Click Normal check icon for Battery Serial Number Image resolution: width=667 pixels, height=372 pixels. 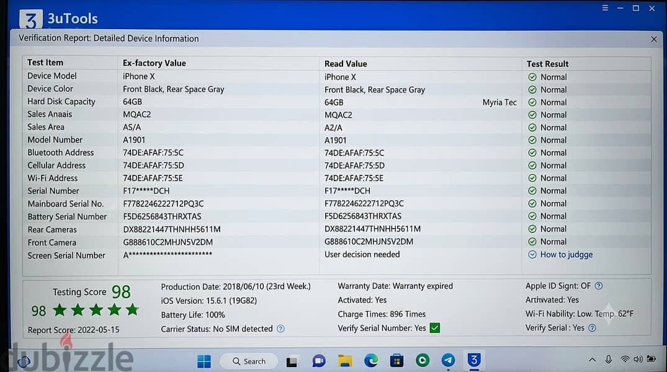532,216
